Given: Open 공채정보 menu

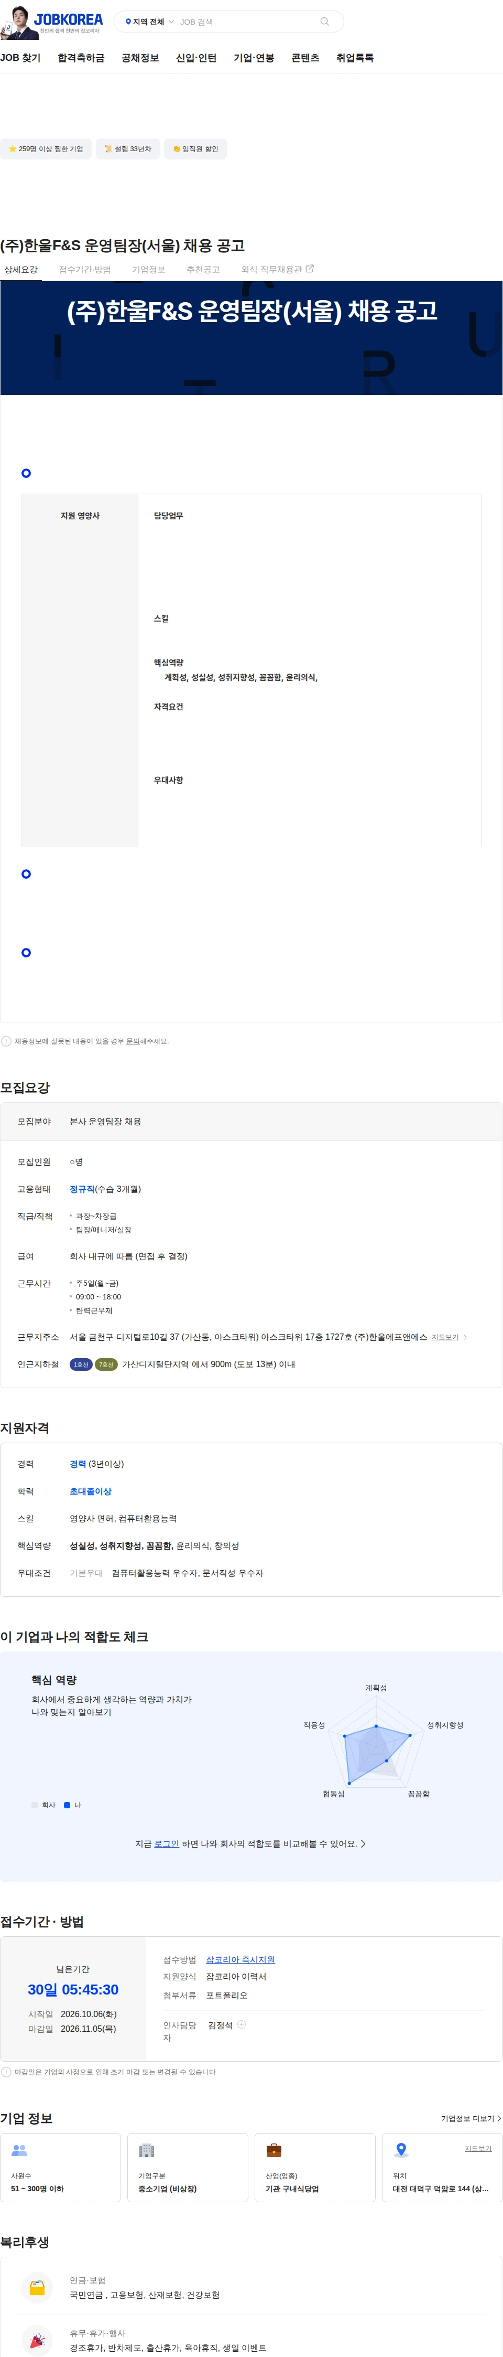Looking at the screenshot, I should pyautogui.click(x=140, y=58).
